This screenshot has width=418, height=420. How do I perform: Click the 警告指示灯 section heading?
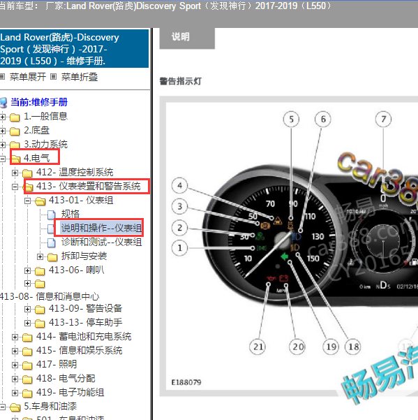(181, 82)
